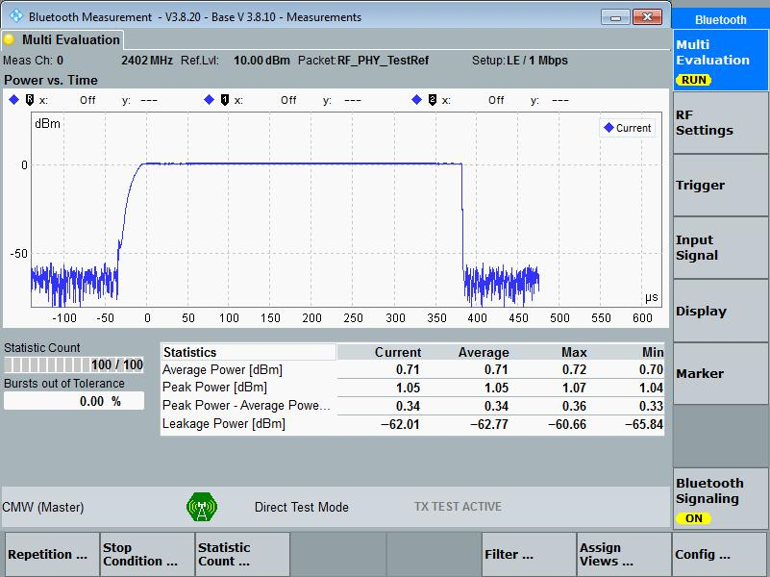Click the Statistic Count progress bar
The width and height of the screenshot is (770, 577).
coord(74,364)
